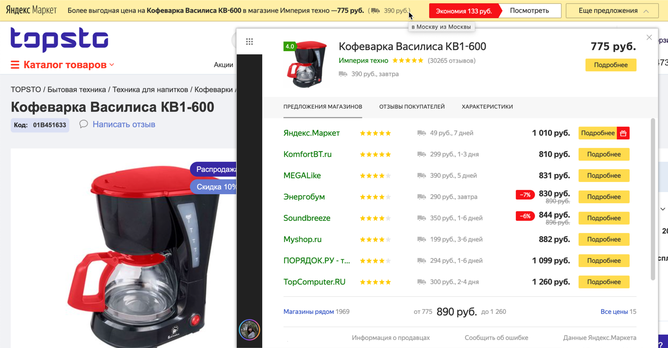
Task: Click Подробнее for Энергобум offer
Action: 604,197
